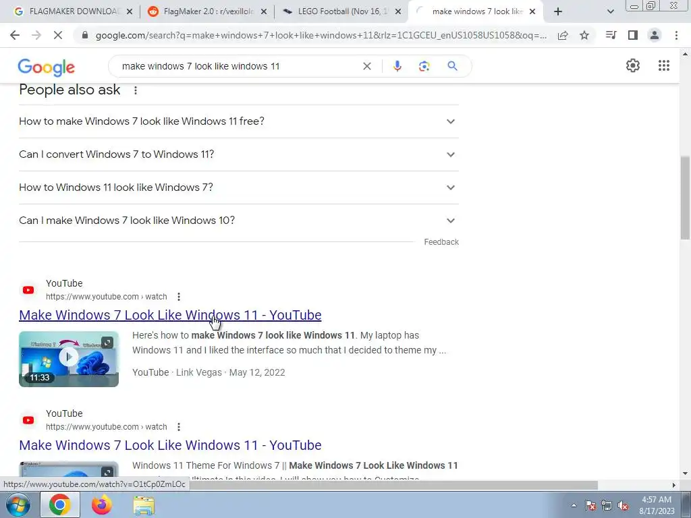Show hidden system tray icons

574,505
